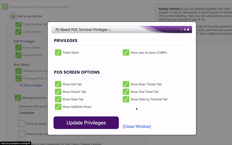Toggle Show Search Tab checkbox
This screenshot has width=232, height=145.
[x=58, y=92]
